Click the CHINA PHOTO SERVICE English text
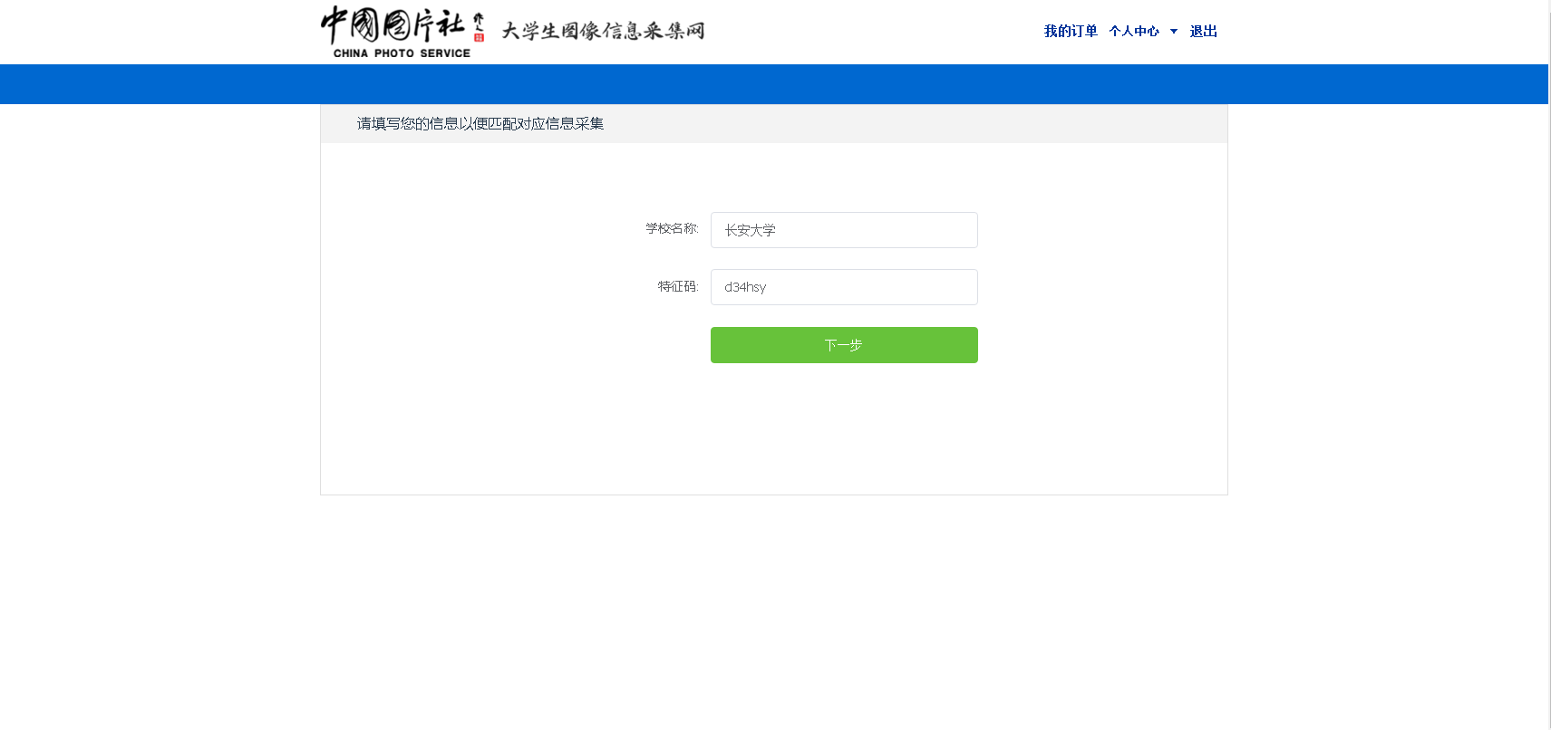 [402, 53]
